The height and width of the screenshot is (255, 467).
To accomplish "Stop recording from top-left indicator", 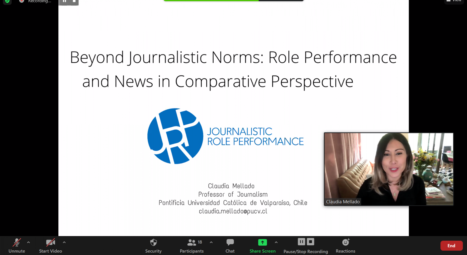I will coord(74,1).
